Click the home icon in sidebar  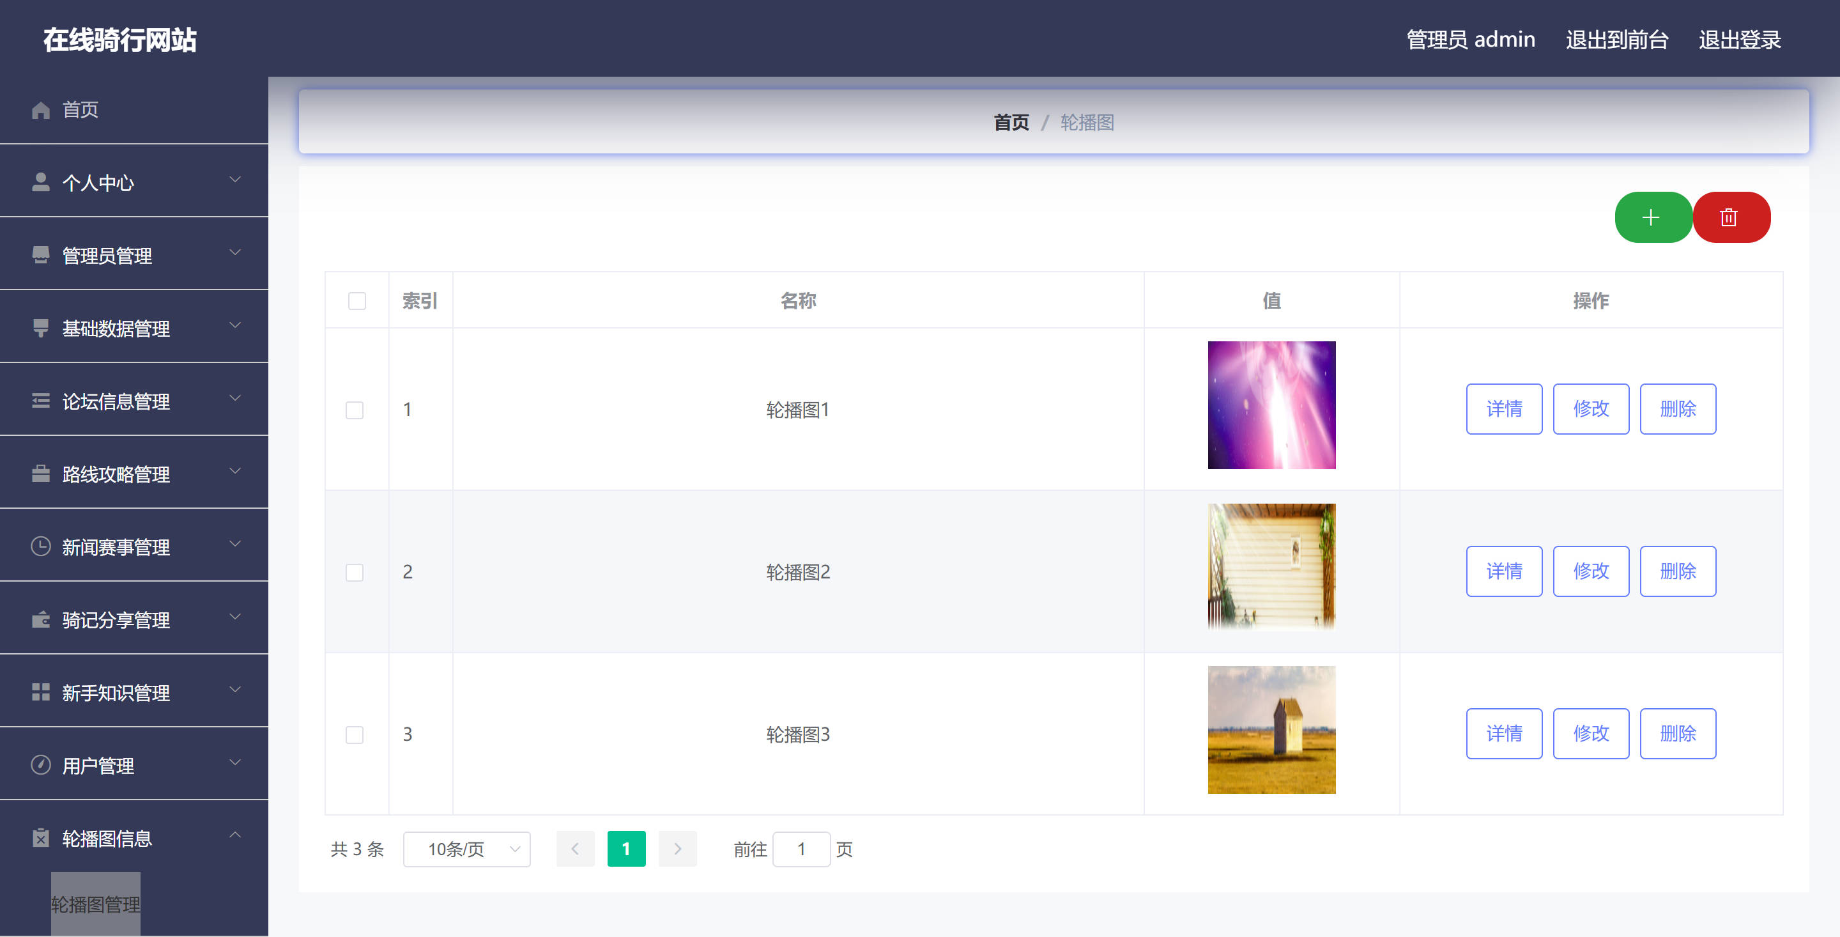[x=41, y=110]
